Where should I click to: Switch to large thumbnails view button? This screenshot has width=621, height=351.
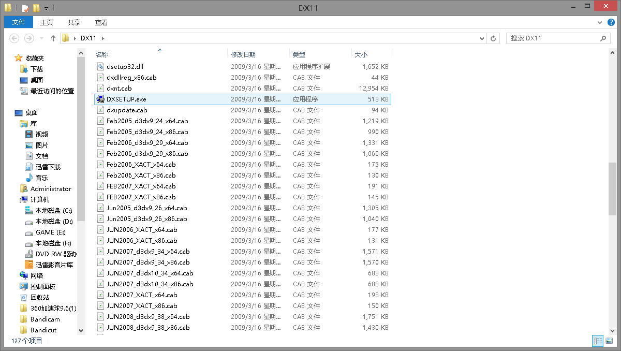[609, 341]
